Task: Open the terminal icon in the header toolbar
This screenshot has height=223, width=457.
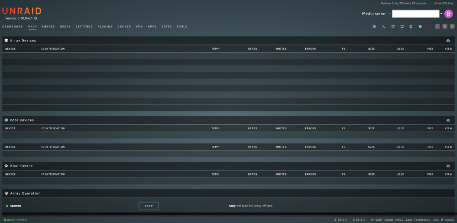Action: click(384, 27)
